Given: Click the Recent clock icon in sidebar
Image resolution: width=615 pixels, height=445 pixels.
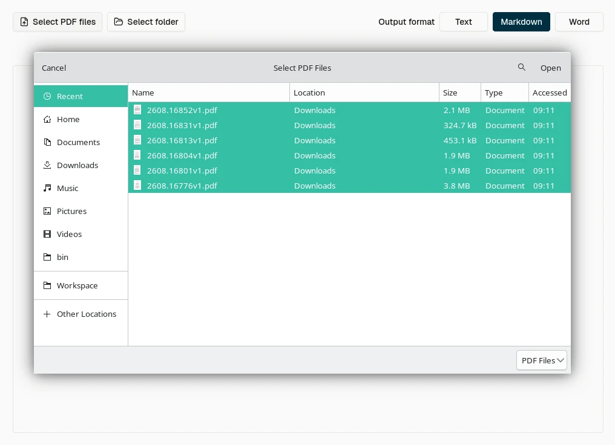Looking at the screenshot, I should 47,96.
